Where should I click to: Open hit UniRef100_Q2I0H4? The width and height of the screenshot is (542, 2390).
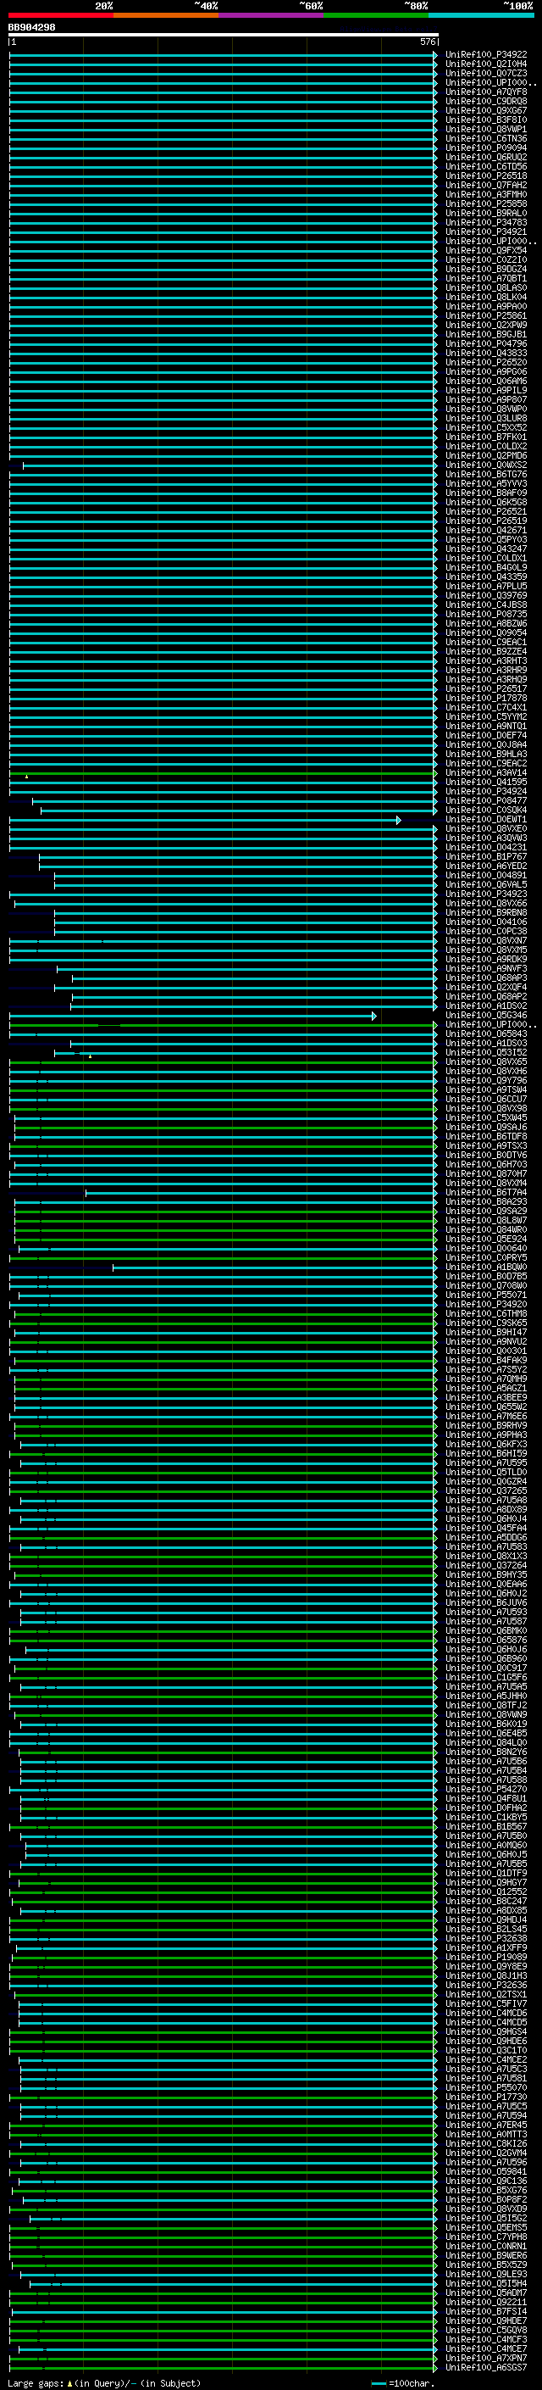(485, 64)
